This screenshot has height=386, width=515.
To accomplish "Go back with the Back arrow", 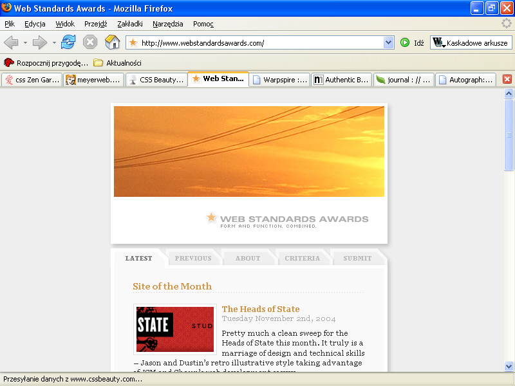I will pos(12,42).
